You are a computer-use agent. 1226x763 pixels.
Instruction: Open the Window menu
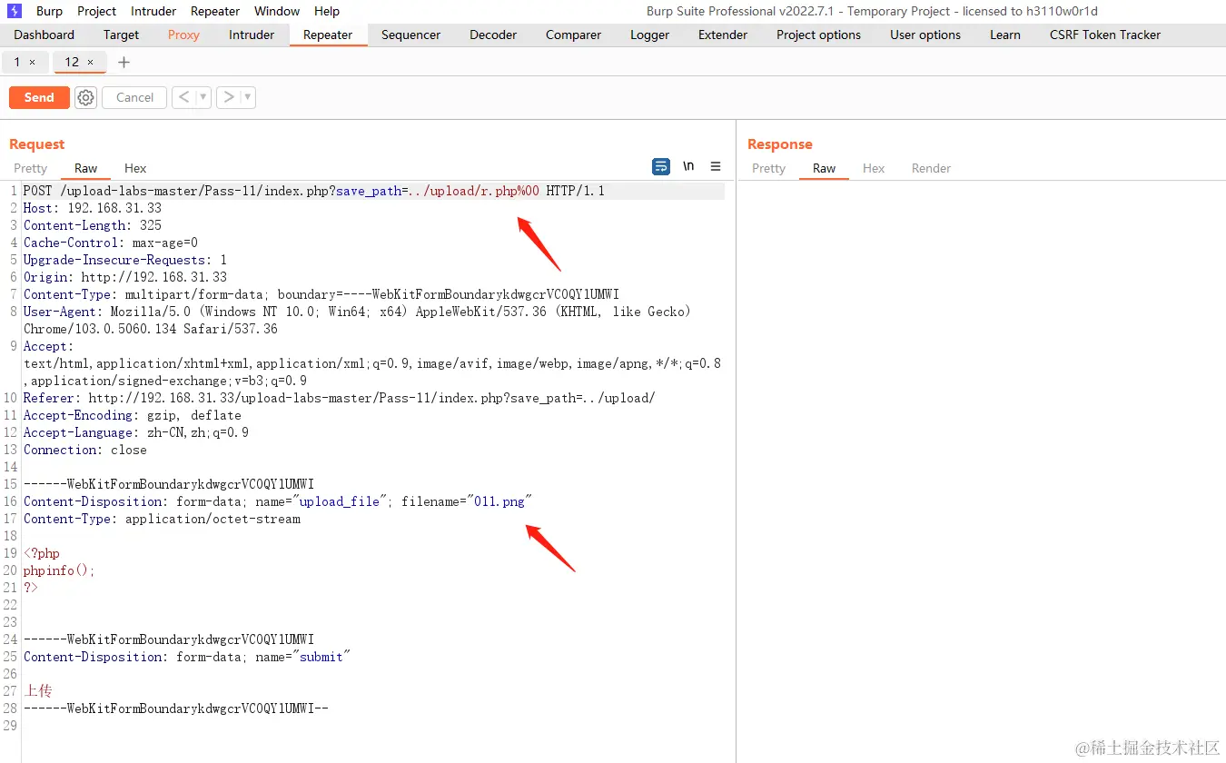click(277, 11)
